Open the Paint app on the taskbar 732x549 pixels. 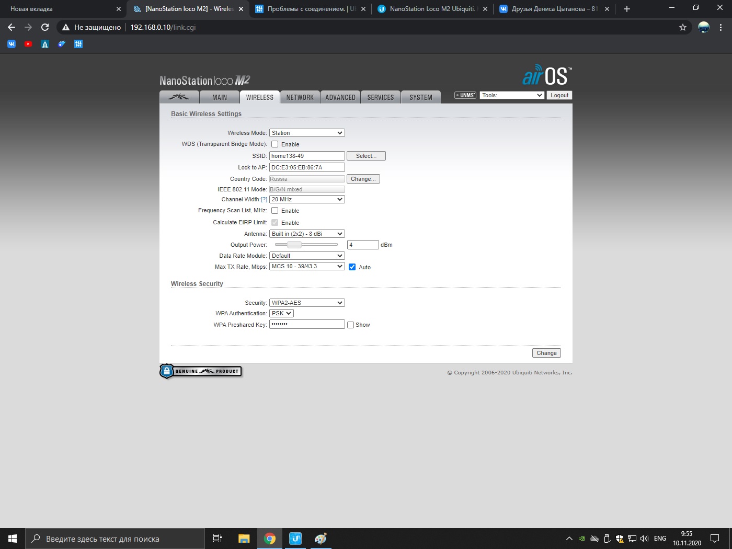tap(321, 539)
